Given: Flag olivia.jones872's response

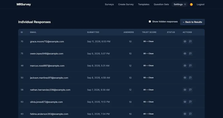Looking at the screenshot, I should pyautogui.click(x=190, y=102).
